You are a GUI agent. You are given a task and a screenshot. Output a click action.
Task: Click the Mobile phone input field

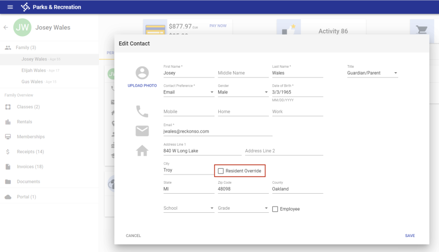pyautogui.click(x=188, y=112)
